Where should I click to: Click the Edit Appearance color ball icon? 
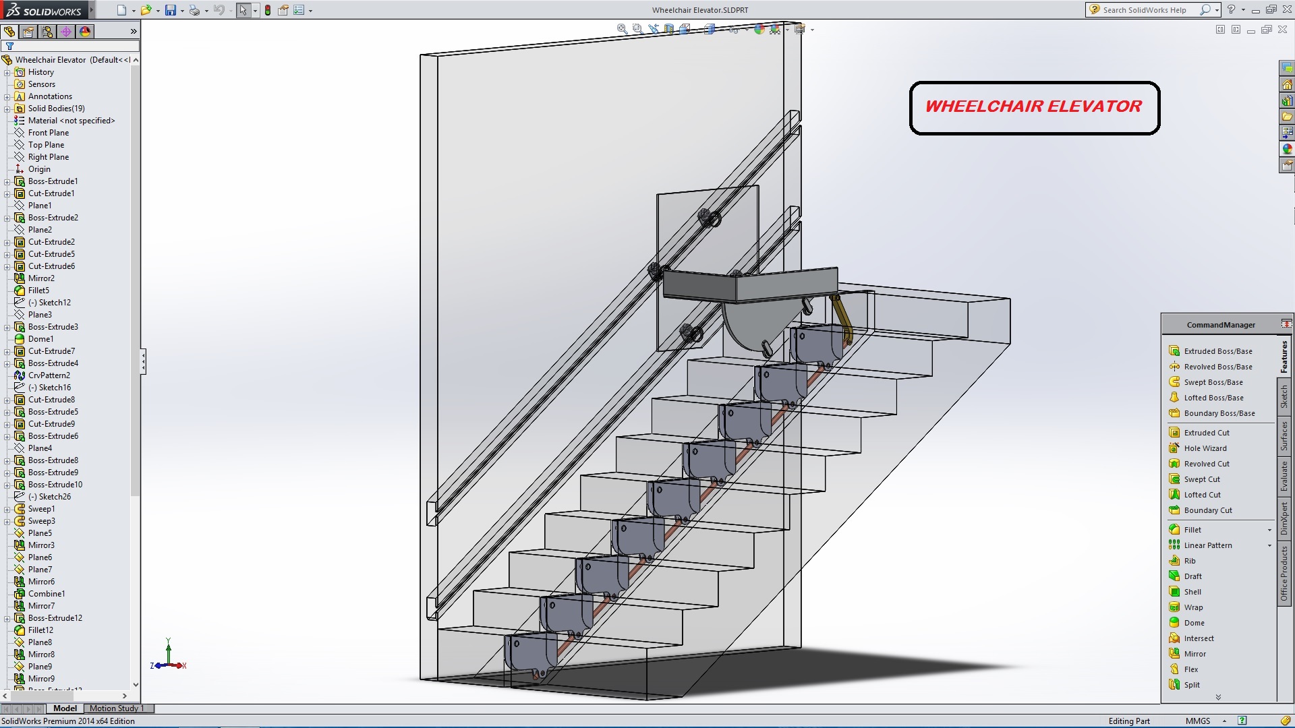tap(759, 29)
